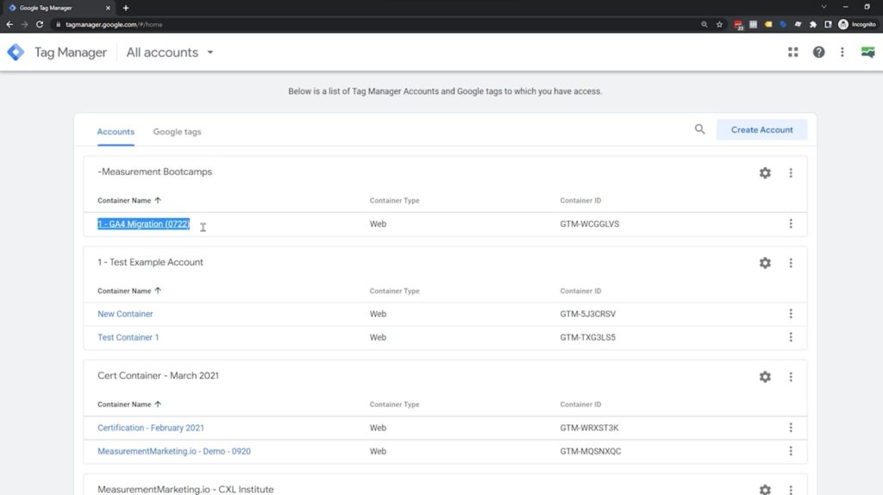This screenshot has width=883, height=495.
Task: Open the help question mark icon
Action: tap(818, 53)
